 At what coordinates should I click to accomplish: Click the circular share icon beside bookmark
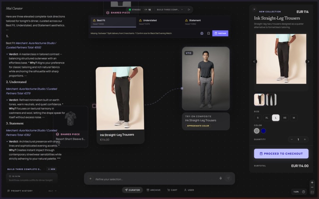[x=202, y=33]
